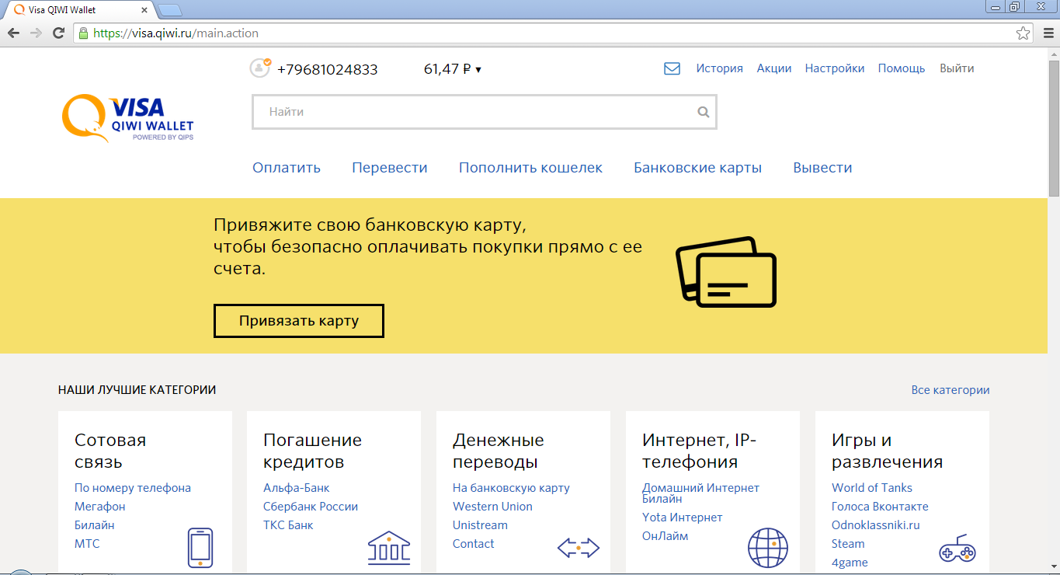Click the globe internet category icon
This screenshot has width=1060, height=575.
coord(768,548)
